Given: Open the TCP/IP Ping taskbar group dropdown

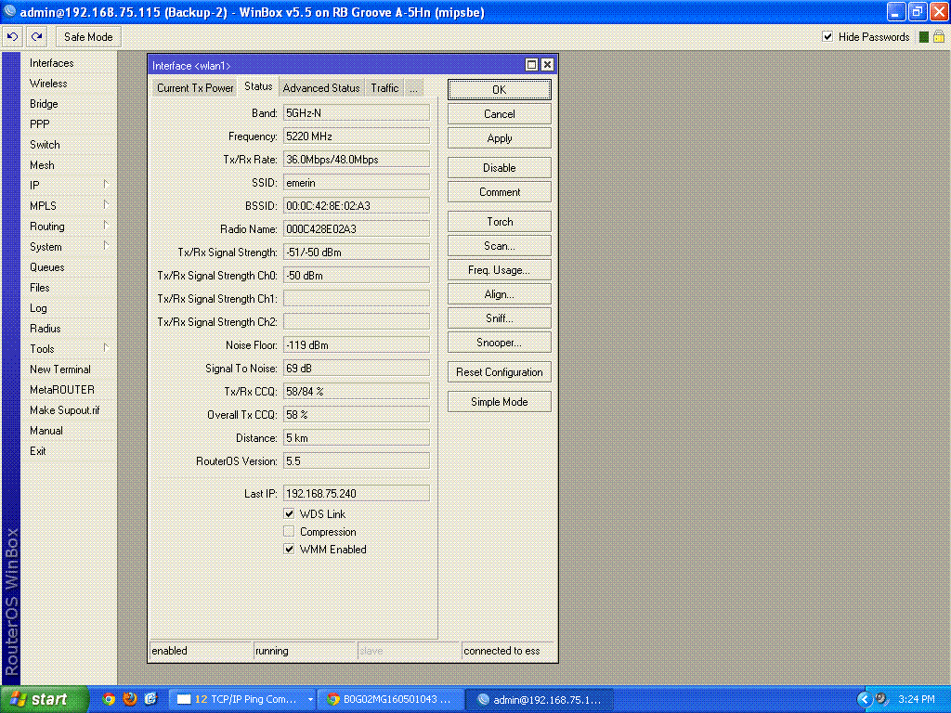Looking at the screenshot, I should point(310,700).
